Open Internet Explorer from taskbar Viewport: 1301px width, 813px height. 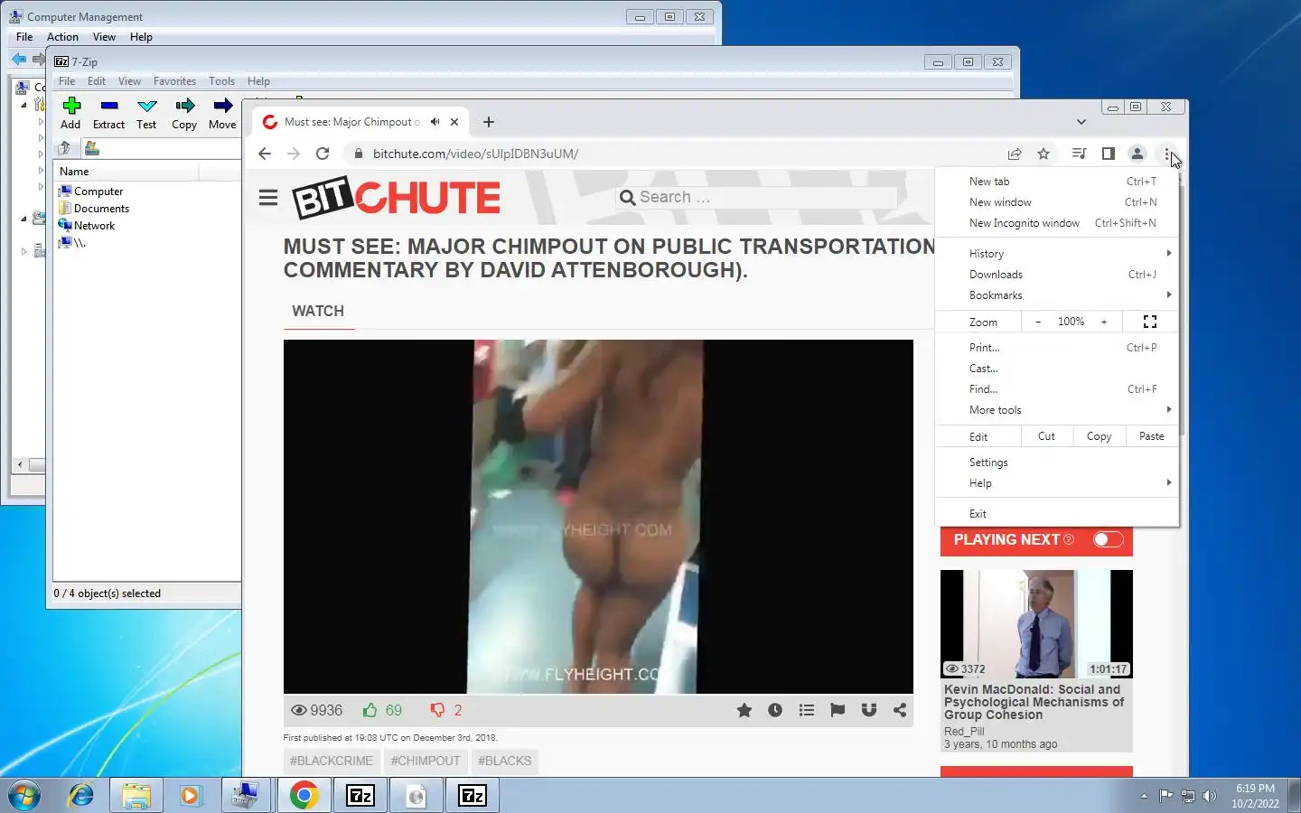pyautogui.click(x=81, y=796)
